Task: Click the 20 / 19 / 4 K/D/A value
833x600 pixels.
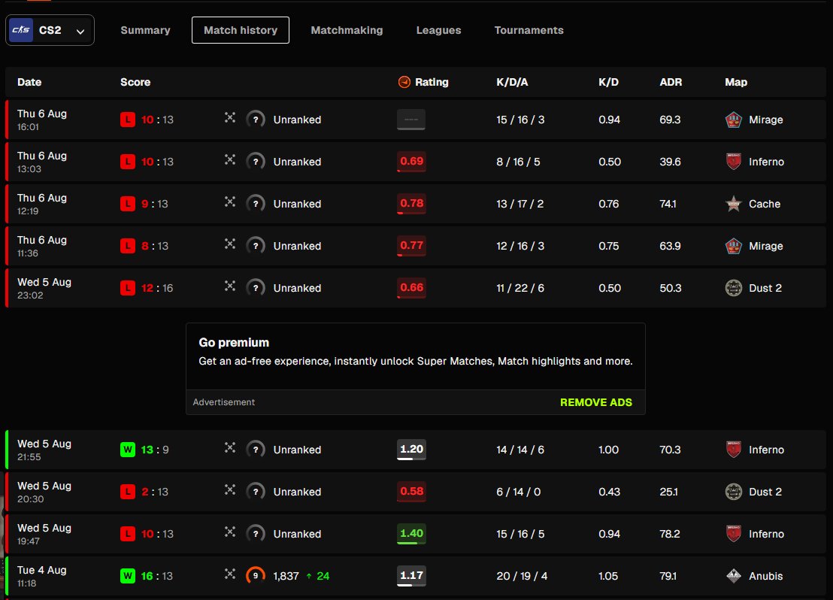Action: pyautogui.click(x=522, y=575)
